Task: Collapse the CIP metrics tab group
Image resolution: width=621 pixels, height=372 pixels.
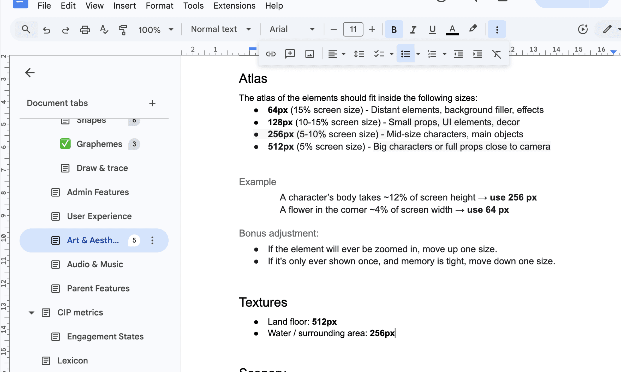Action: tap(31, 313)
